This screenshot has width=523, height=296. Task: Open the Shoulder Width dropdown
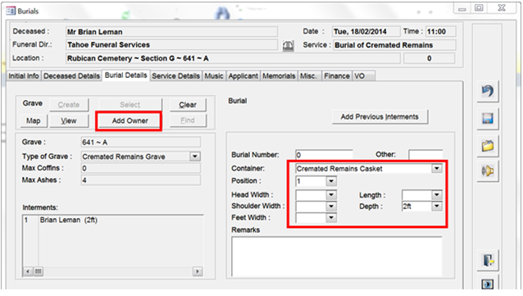click(331, 207)
